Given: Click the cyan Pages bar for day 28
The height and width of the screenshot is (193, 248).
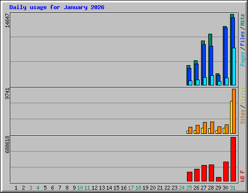Looking at the screenshot, I should click(x=212, y=80).
